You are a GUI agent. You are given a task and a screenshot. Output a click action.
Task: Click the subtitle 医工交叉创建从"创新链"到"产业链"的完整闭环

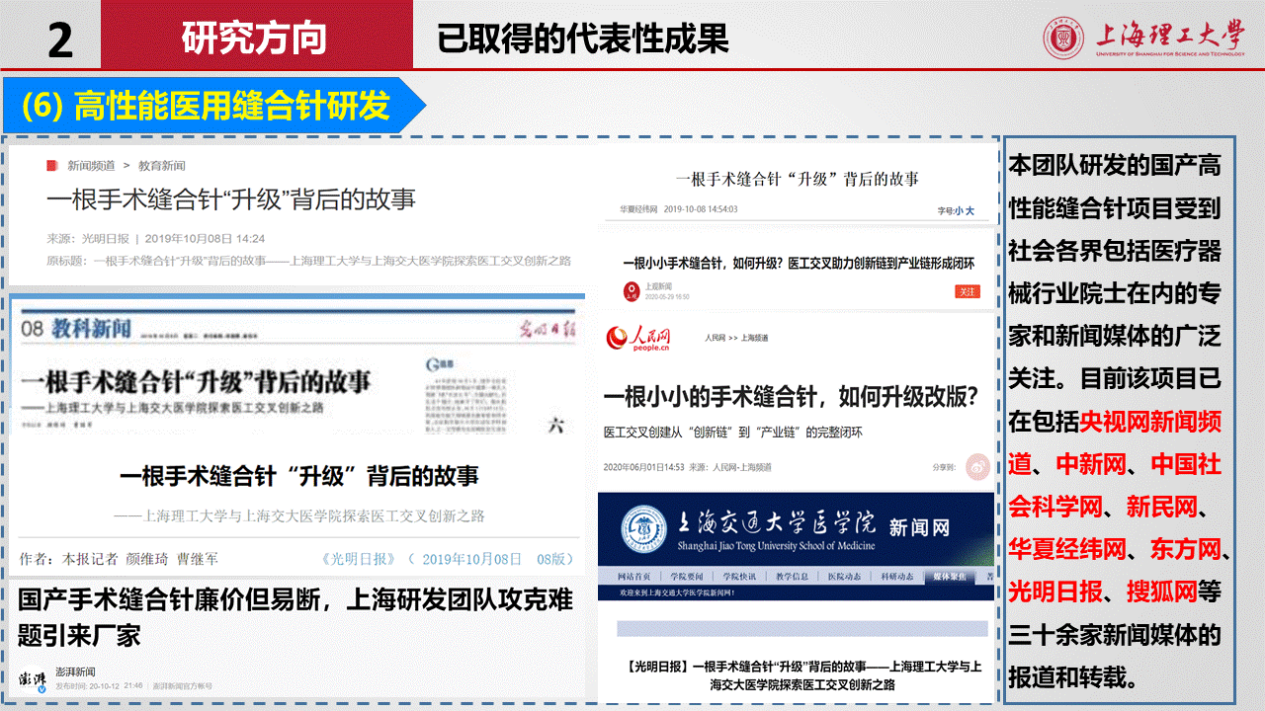733,433
